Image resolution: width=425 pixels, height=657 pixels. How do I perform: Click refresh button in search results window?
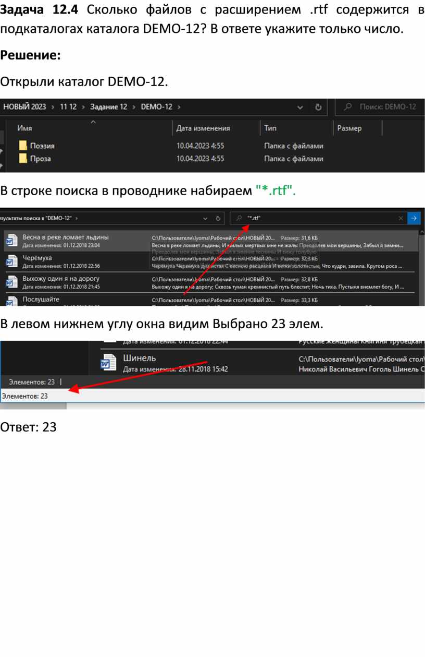tap(219, 218)
